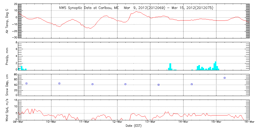
Task: Click the air temperature peak on 12-Mar
Action: pyautogui.click(x=137, y=12)
